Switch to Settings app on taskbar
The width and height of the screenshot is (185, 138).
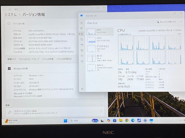(145, 120)
